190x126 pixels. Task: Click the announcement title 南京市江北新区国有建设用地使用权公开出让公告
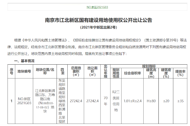pyautogui.click(x=98, y=20)
